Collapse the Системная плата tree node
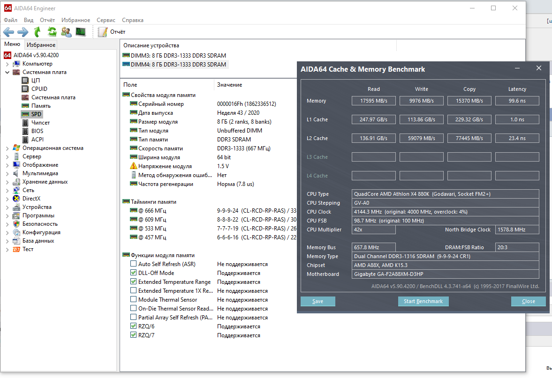 click(8, 73)
